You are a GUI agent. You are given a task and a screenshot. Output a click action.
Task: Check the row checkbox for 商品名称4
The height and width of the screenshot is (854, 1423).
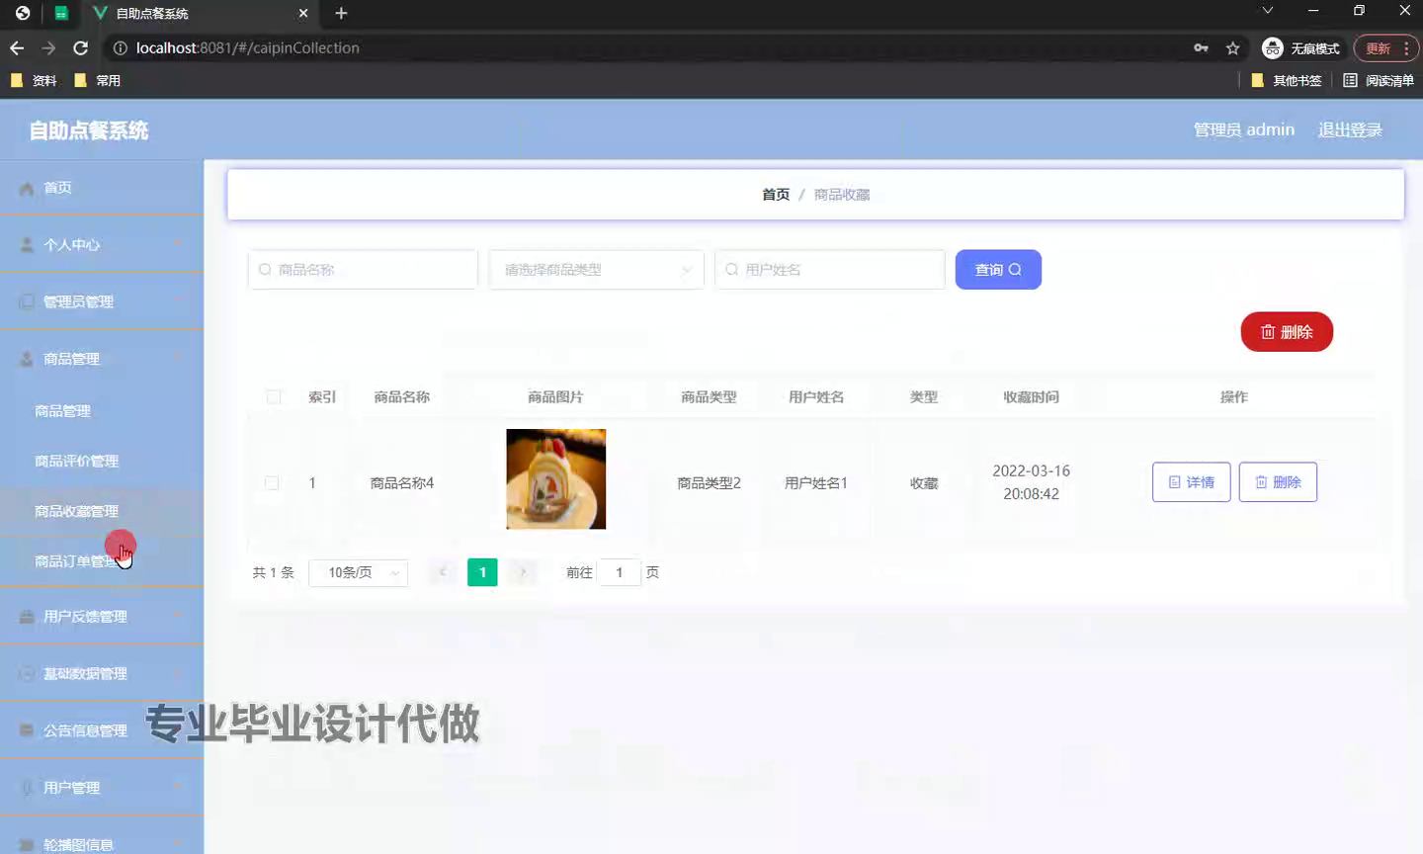coord(272,483)
